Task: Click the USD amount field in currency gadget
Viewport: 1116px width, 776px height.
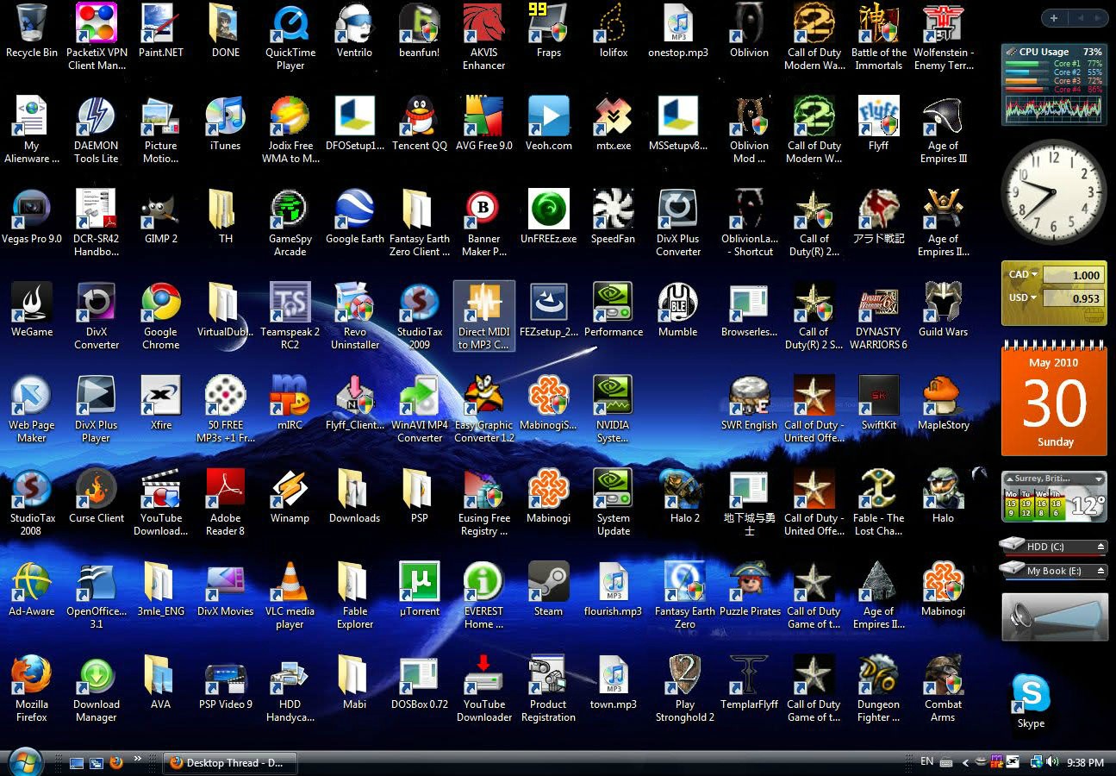Action: coord(1074,298)
